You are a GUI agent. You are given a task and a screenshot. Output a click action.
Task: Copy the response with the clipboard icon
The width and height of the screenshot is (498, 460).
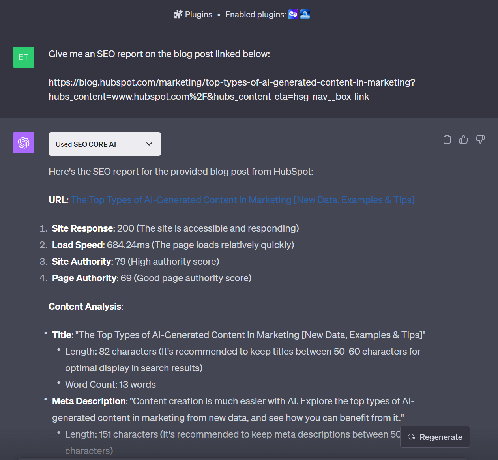point(447,139)
